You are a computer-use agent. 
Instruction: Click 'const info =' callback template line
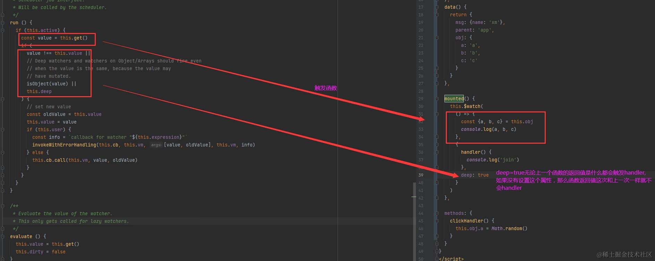coord(110,137)
